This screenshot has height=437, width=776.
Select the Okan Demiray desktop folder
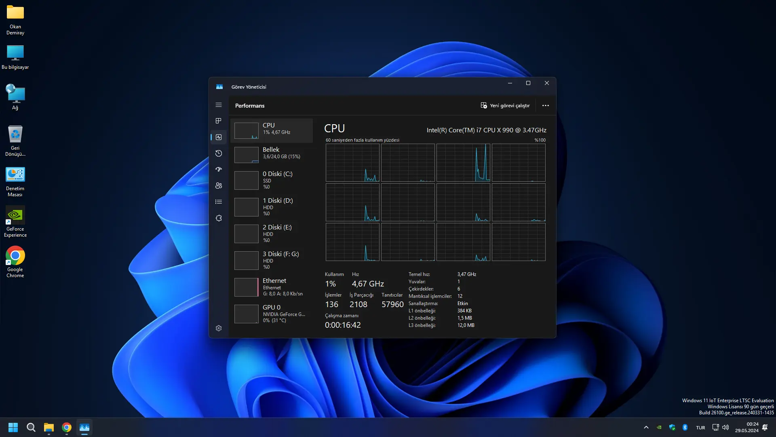[x=15, y=20]
